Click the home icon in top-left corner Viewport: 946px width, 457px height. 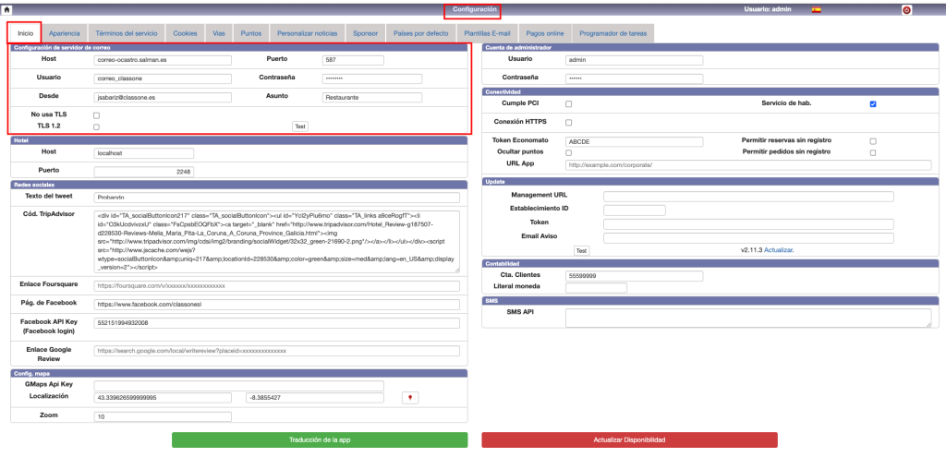[6, 9]
